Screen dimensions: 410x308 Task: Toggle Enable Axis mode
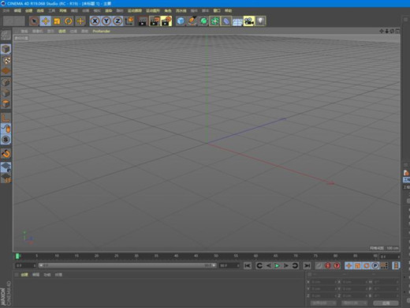(6, 118)
